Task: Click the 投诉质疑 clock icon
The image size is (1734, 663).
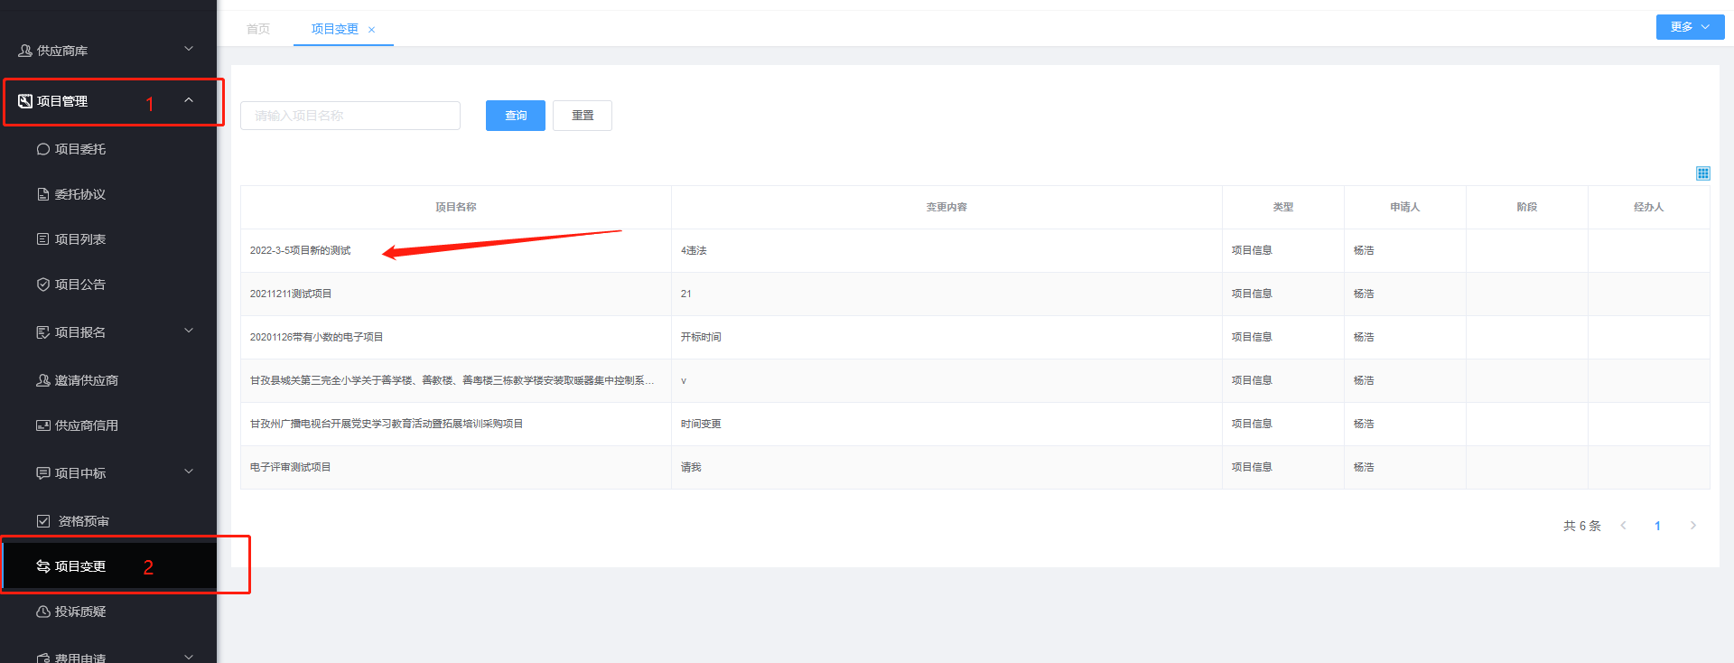Action: tap(43, 612)
